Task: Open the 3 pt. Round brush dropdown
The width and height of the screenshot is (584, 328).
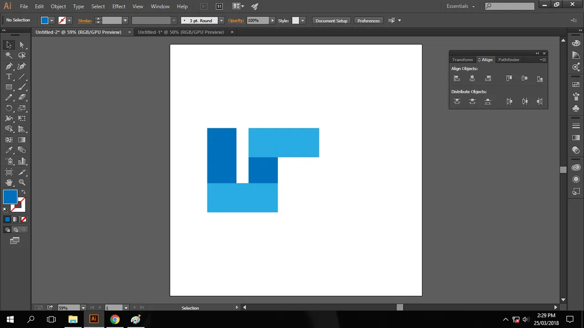Action: click(x=221, y=20)
